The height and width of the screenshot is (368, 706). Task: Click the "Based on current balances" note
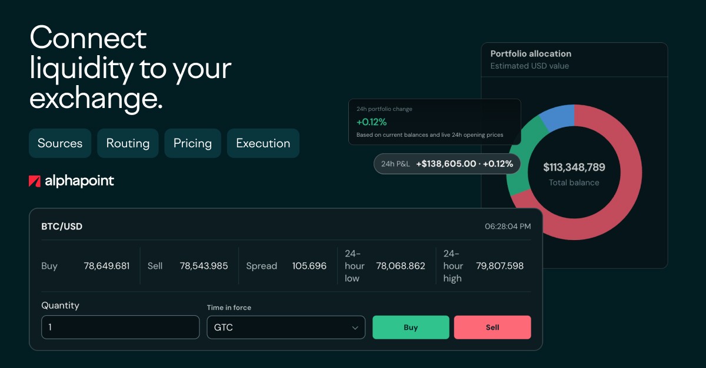pyautogui.click(x=430, y=135)
